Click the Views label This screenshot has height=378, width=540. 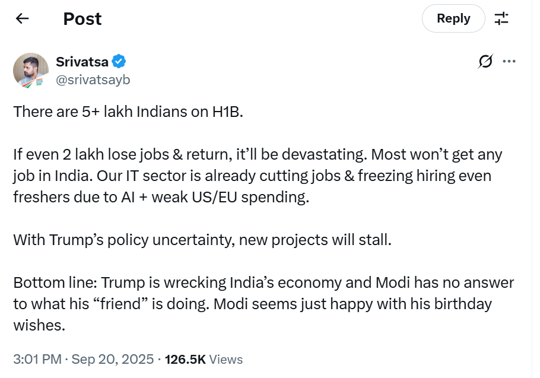[x=226, y=359]
